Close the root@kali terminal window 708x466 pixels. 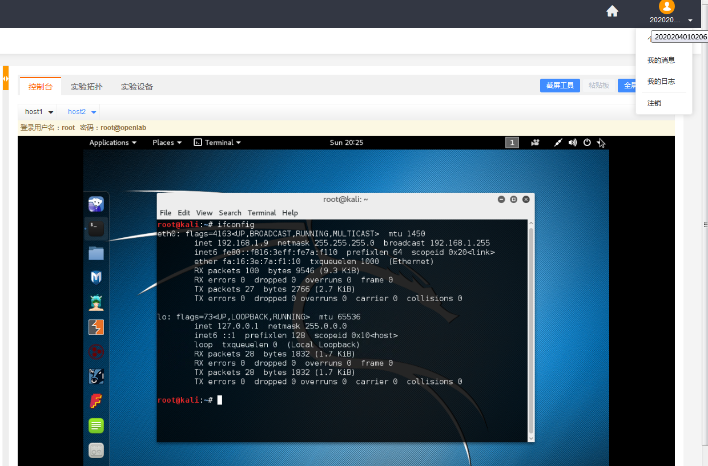pyautogui.click(x=526, y=200)
